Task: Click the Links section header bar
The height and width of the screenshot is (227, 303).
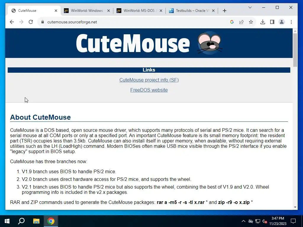Action: click(149, 70)
